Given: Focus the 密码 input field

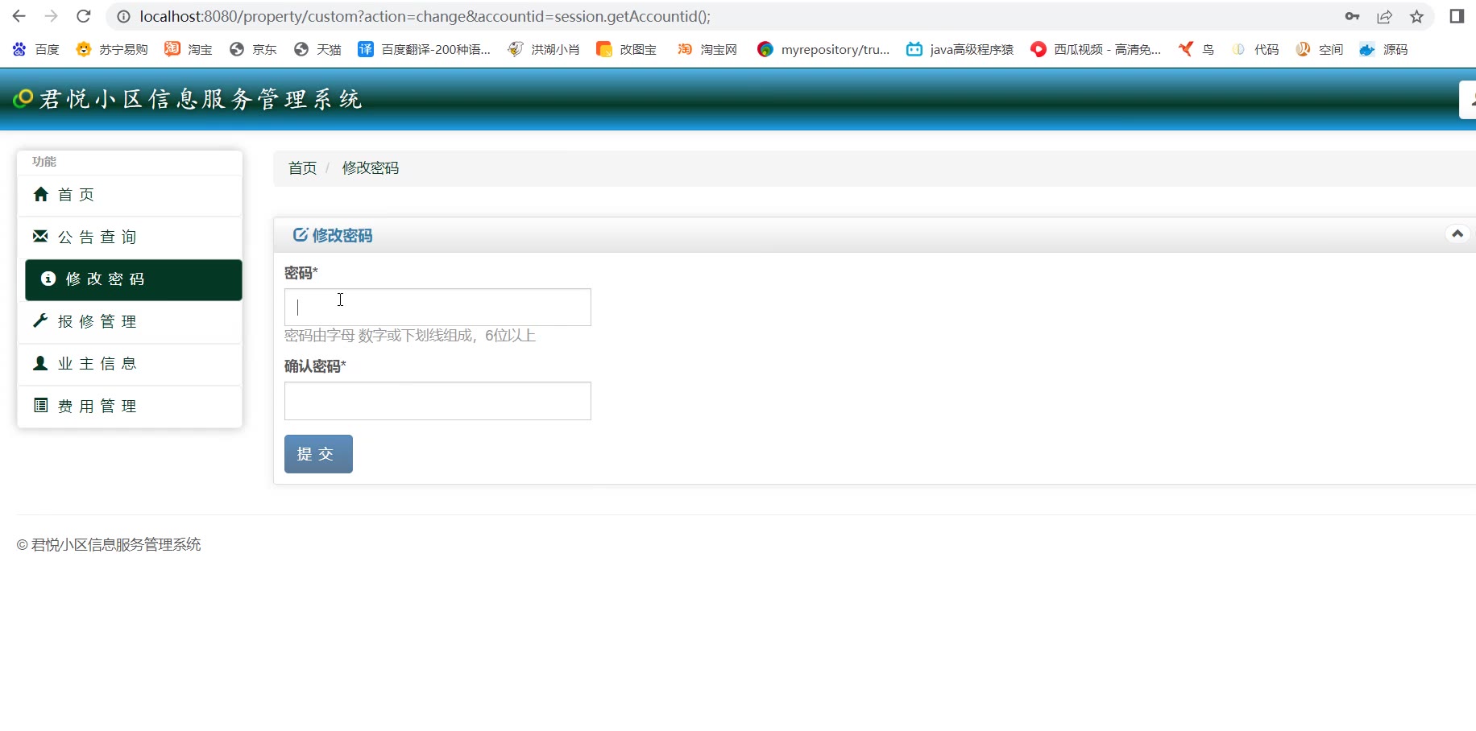Looking at the screenshot, I should coord(437,307).
